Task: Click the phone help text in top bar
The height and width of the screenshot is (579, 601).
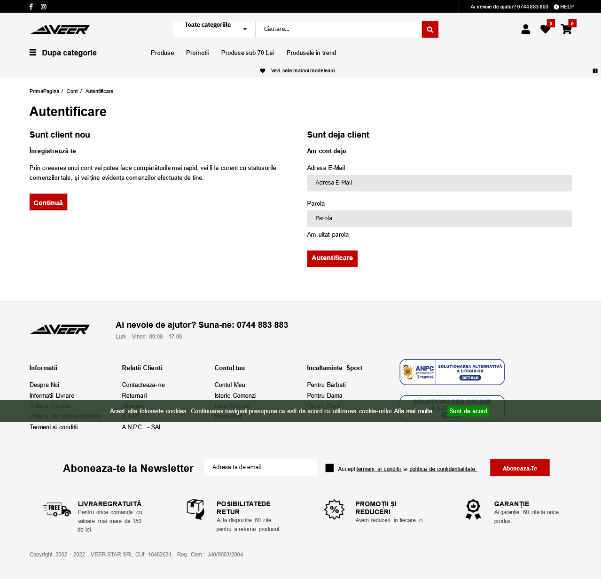Action: tap(509, 7)
